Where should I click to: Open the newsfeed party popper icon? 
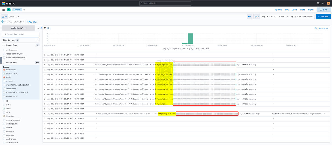[x=323, y=3]
